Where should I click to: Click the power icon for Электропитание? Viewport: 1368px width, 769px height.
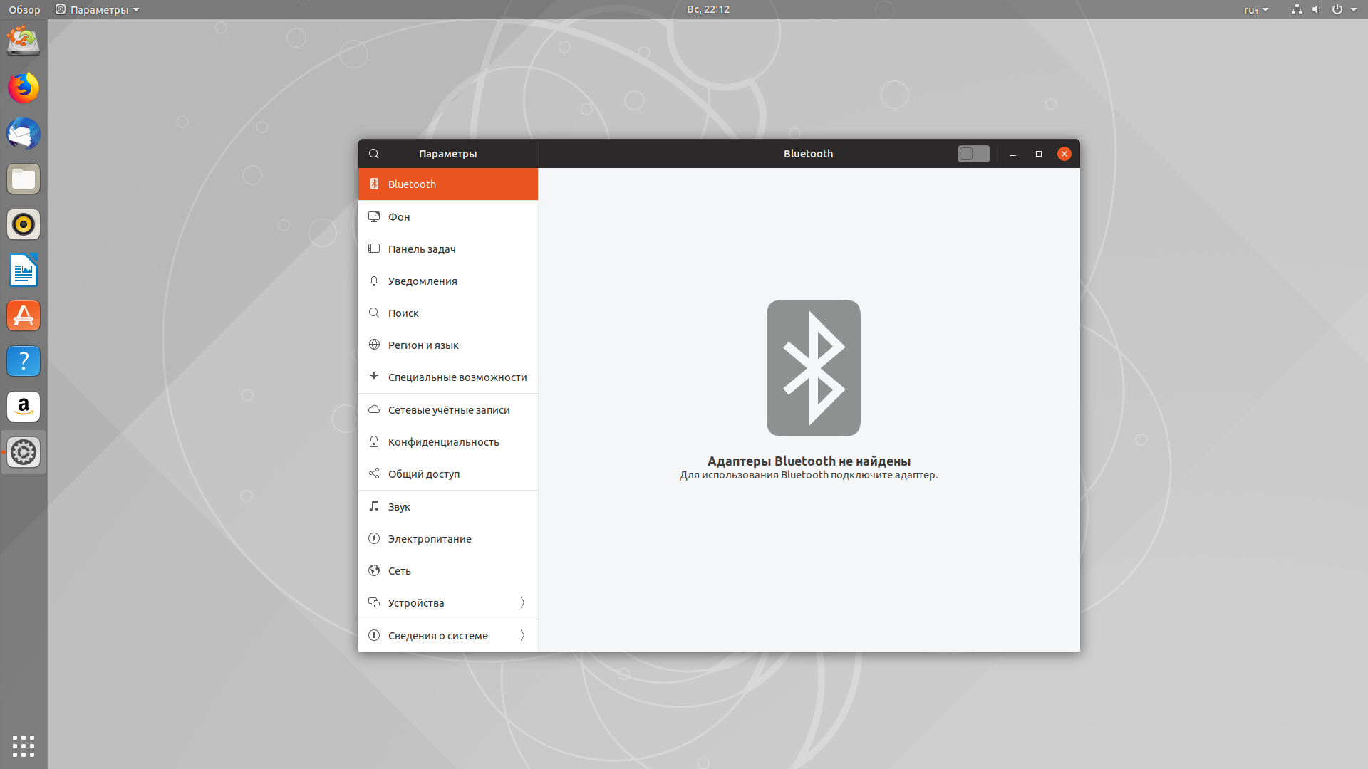[374, 539]
